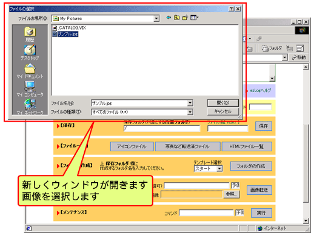311x233 pixels.
Task: Create a new folder icon
Action: tap(185, 18)
